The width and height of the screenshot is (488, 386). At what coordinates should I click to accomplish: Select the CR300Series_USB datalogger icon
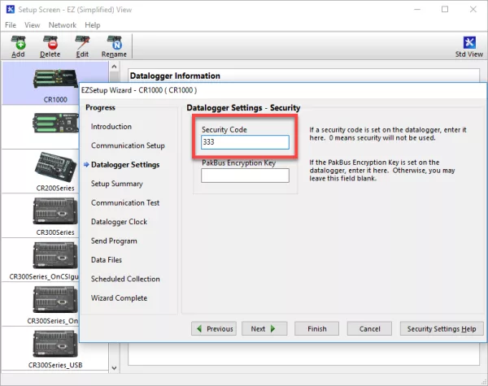pyautogui.click(x=55, y=344)
